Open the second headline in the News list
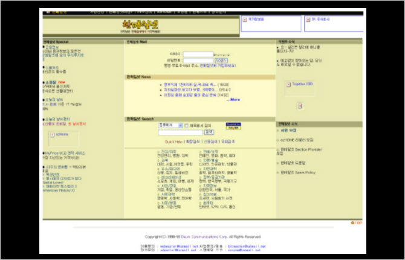 coord(190,89)
